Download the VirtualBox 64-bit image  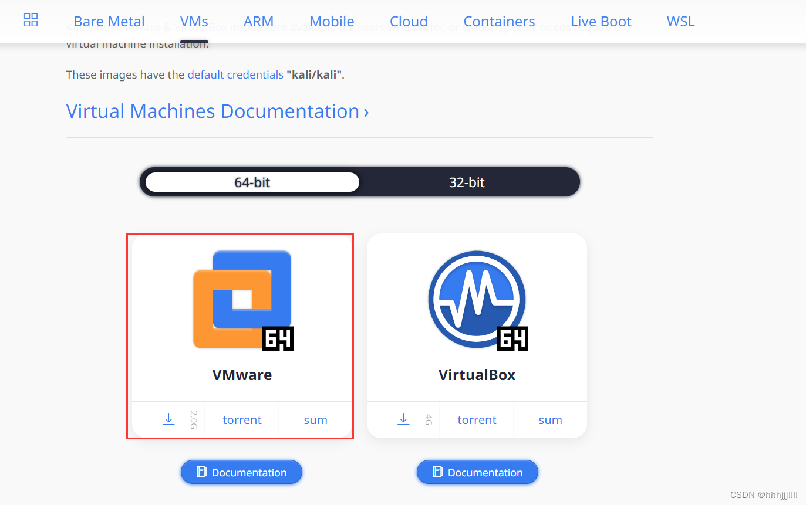403,419
